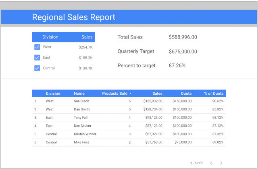
Task: Click the Products Sold sort arrow
Action: (131, 94)
